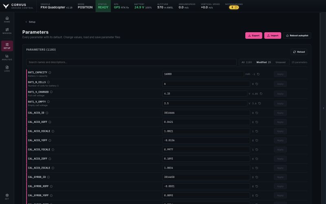Image resolution: width=326 pixels, height=204 pixels.
Task: Click the page vertical scrollbar
Action: coord(320,72)
